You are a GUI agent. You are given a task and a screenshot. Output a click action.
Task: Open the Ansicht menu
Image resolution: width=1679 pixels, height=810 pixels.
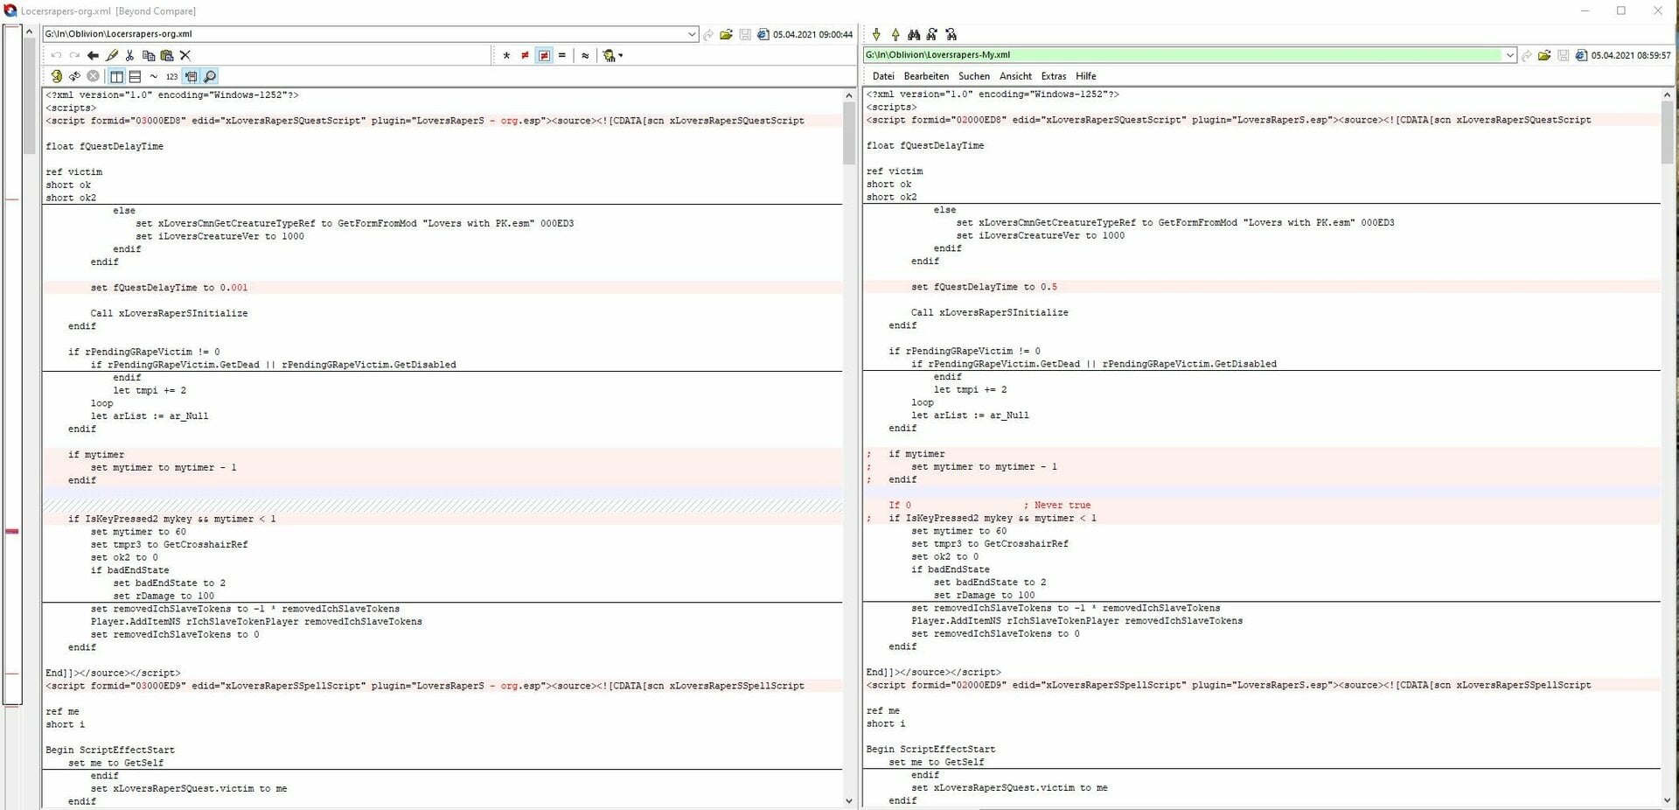(x=1015, y=76)
